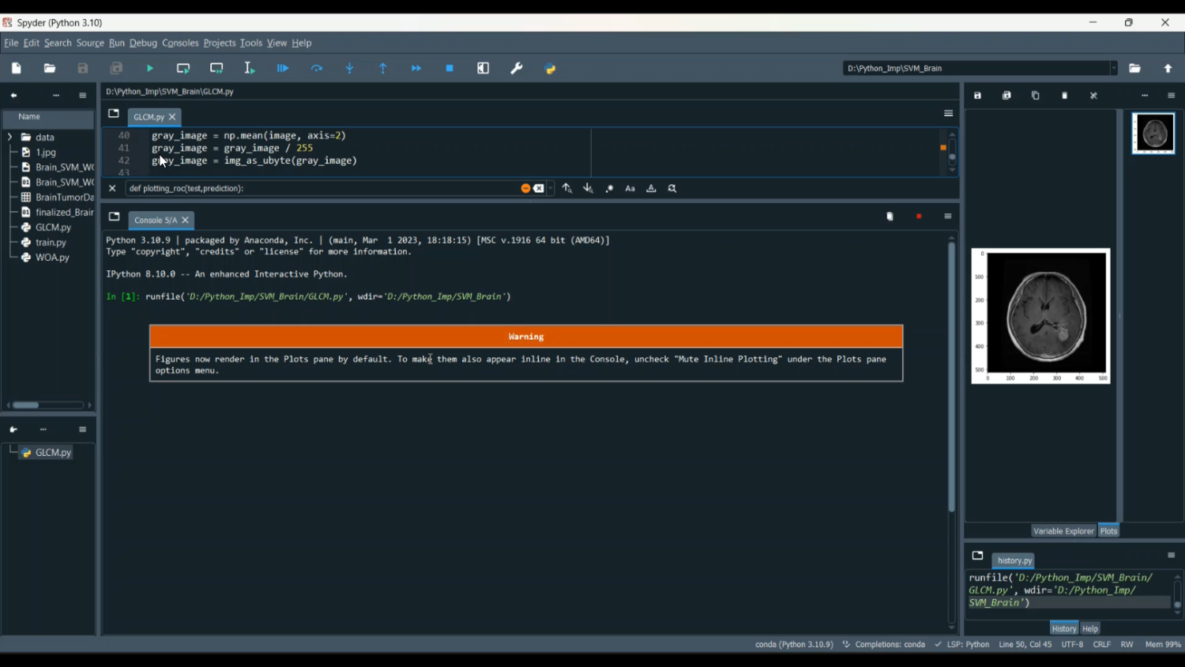The image size is (1185, 667).
Task: Toggle case sensitive search (Aa)
Action: tap(630, 189)
